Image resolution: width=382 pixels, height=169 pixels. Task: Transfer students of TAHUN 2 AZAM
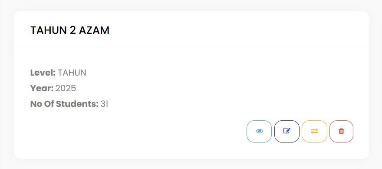coord(314,131)
